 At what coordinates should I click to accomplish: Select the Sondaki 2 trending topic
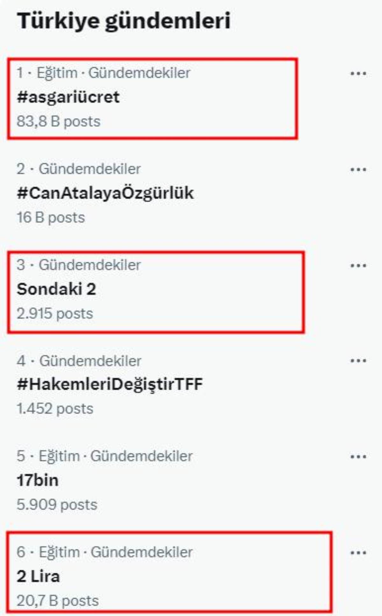pyautogui.click(x=56, y=289)
